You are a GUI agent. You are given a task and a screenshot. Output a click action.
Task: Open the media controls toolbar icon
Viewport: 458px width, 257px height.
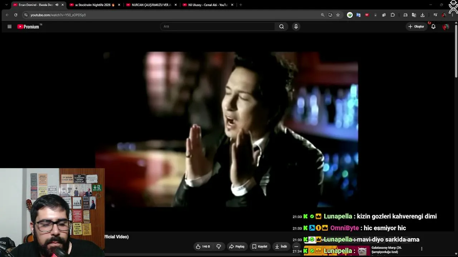[435, 15]
